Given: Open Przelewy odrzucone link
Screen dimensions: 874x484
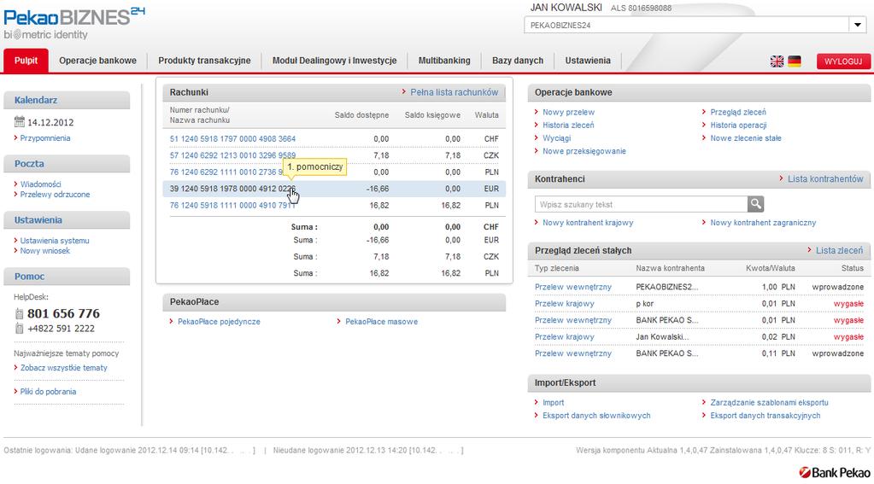Looking at the screenshot, I should click(x=56, y=195).
